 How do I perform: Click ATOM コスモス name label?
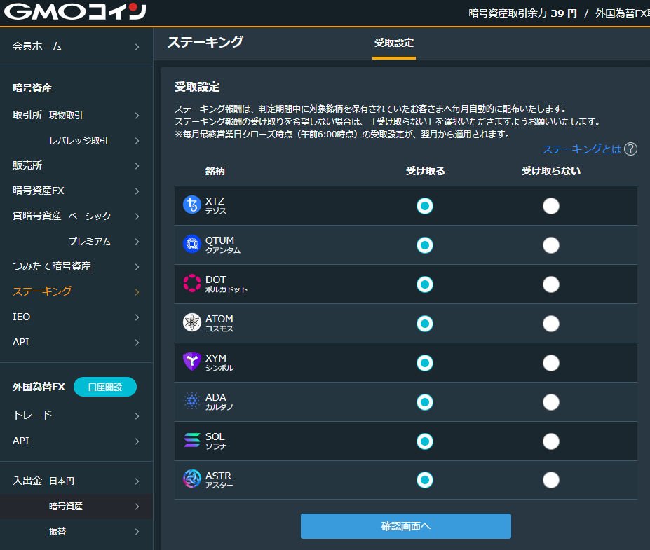[x=219, y=323]
